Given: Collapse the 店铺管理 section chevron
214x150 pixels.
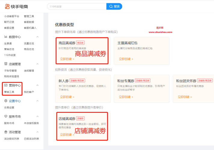Looking at the screenshot, I should point(38,64).
